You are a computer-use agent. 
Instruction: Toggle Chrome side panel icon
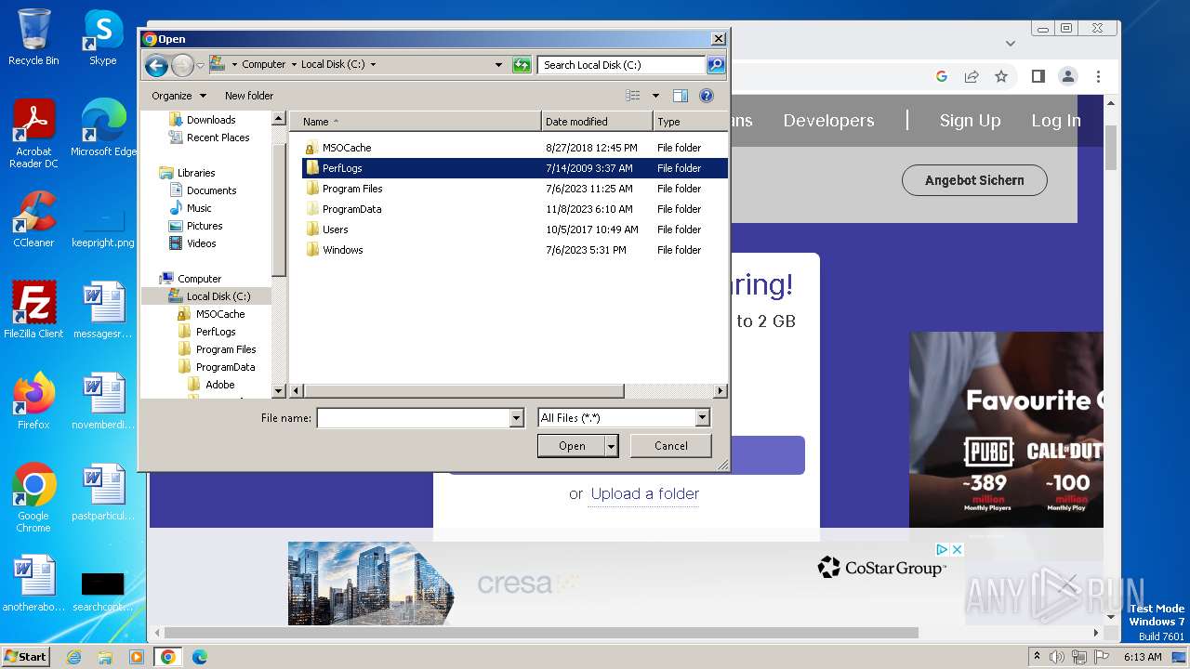[x=1038, y=76]
